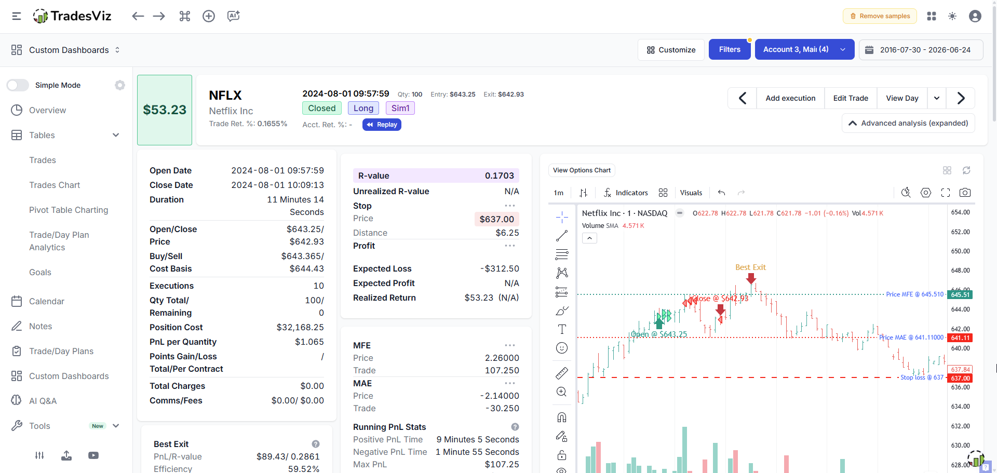Open Stop row three-dot options
This screenshot has width=997, height=473.
point(510,206)
